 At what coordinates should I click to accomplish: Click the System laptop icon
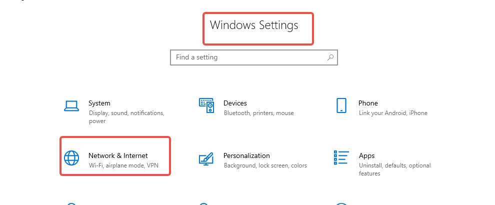71,105
